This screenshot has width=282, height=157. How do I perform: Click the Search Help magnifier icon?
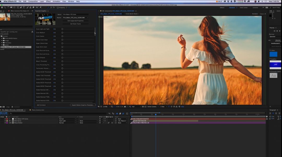271,8
